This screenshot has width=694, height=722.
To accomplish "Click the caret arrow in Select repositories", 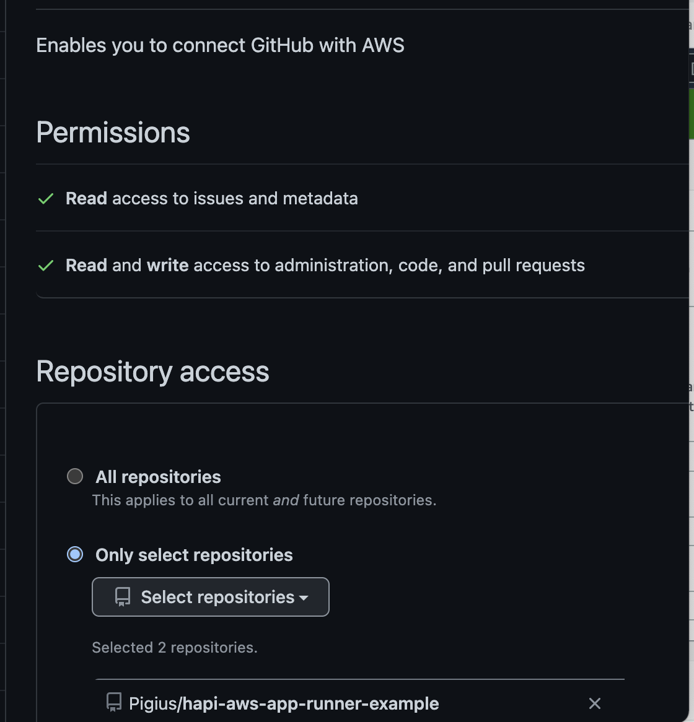I will (303, 598).
